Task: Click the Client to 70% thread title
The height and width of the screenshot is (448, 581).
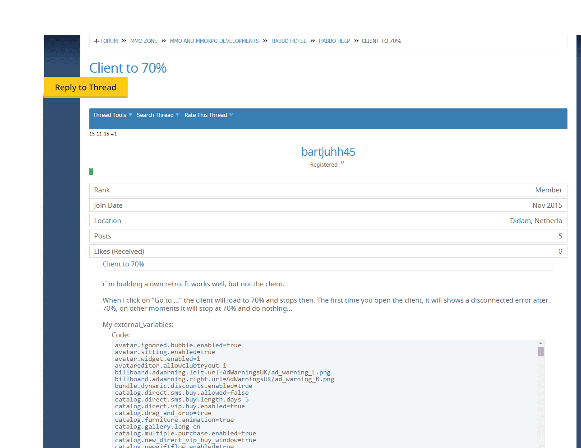Action: click(x=128, y=68)
